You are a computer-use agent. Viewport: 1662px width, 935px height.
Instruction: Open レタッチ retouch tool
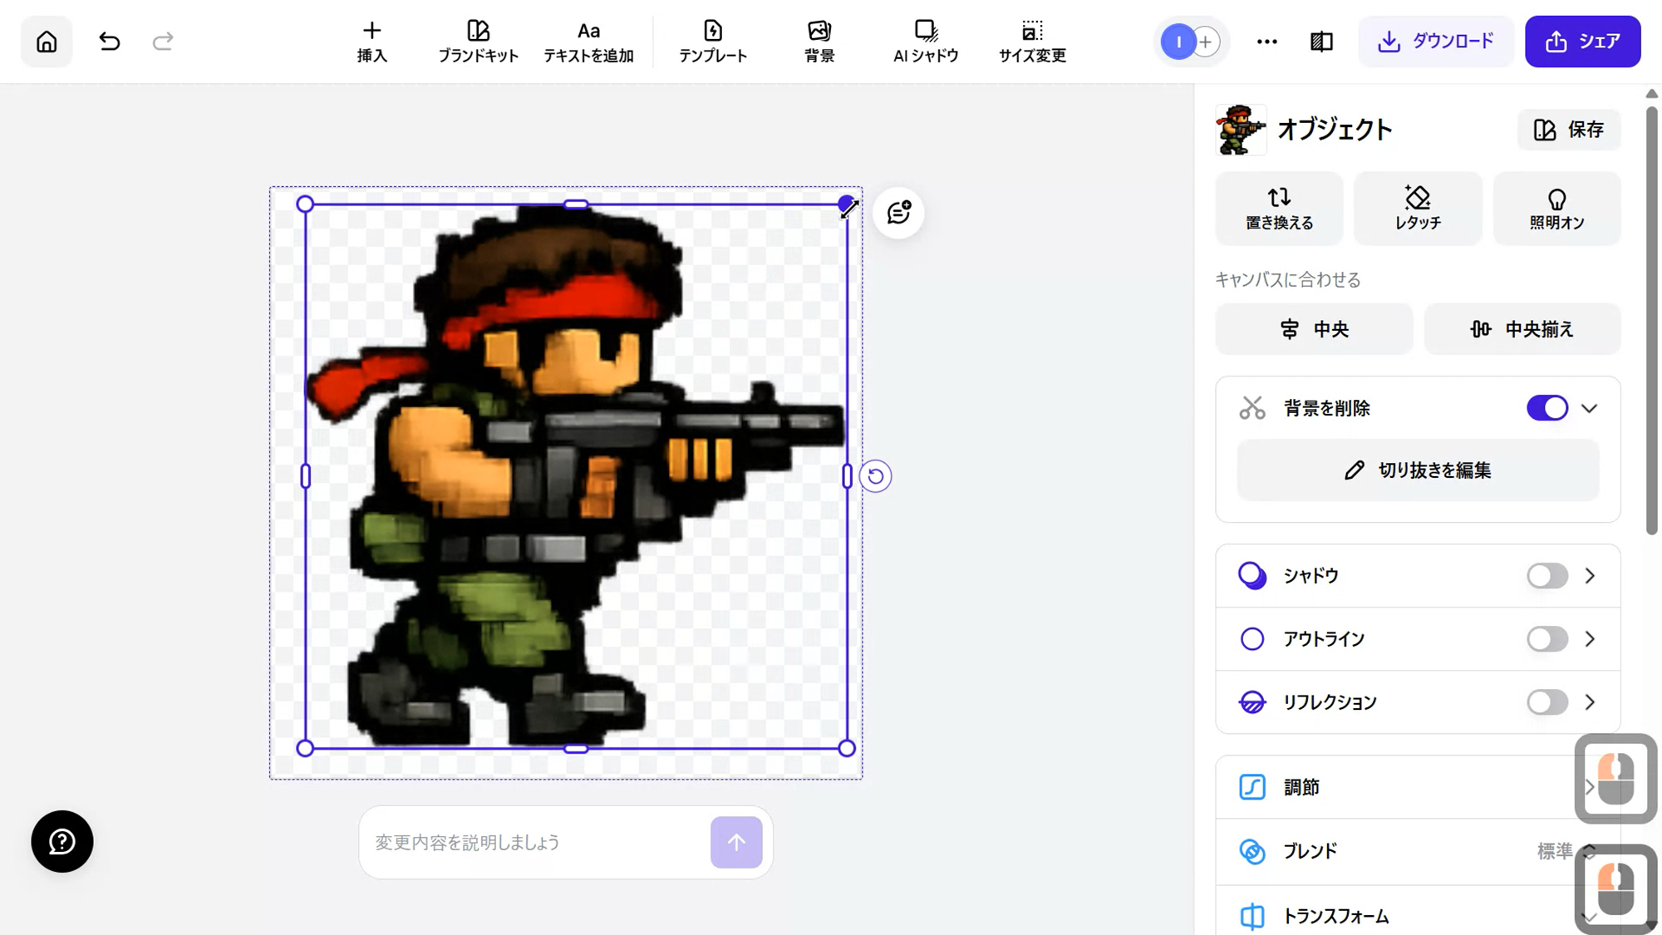[1418, 209]
